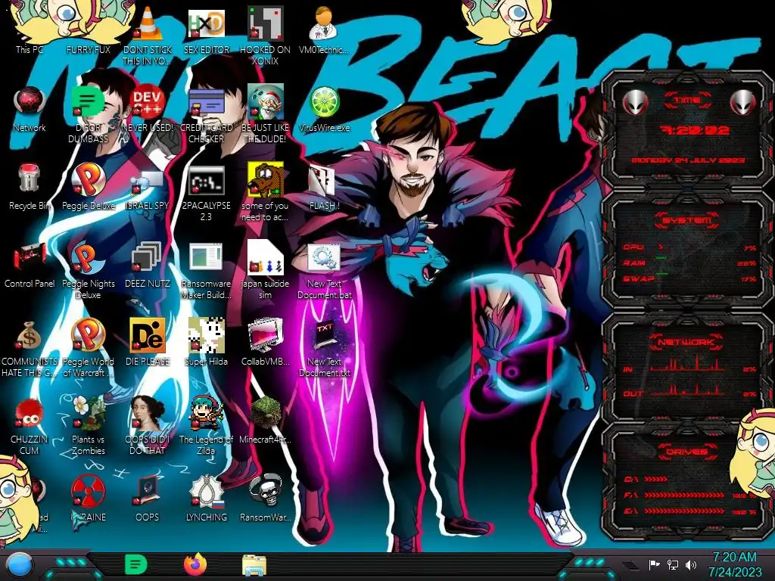The height and width of the screenshot is (581, 775).
Task: Click the date text 'MONDAY 24 JULY 2023'
Action: tap(688, 160)
